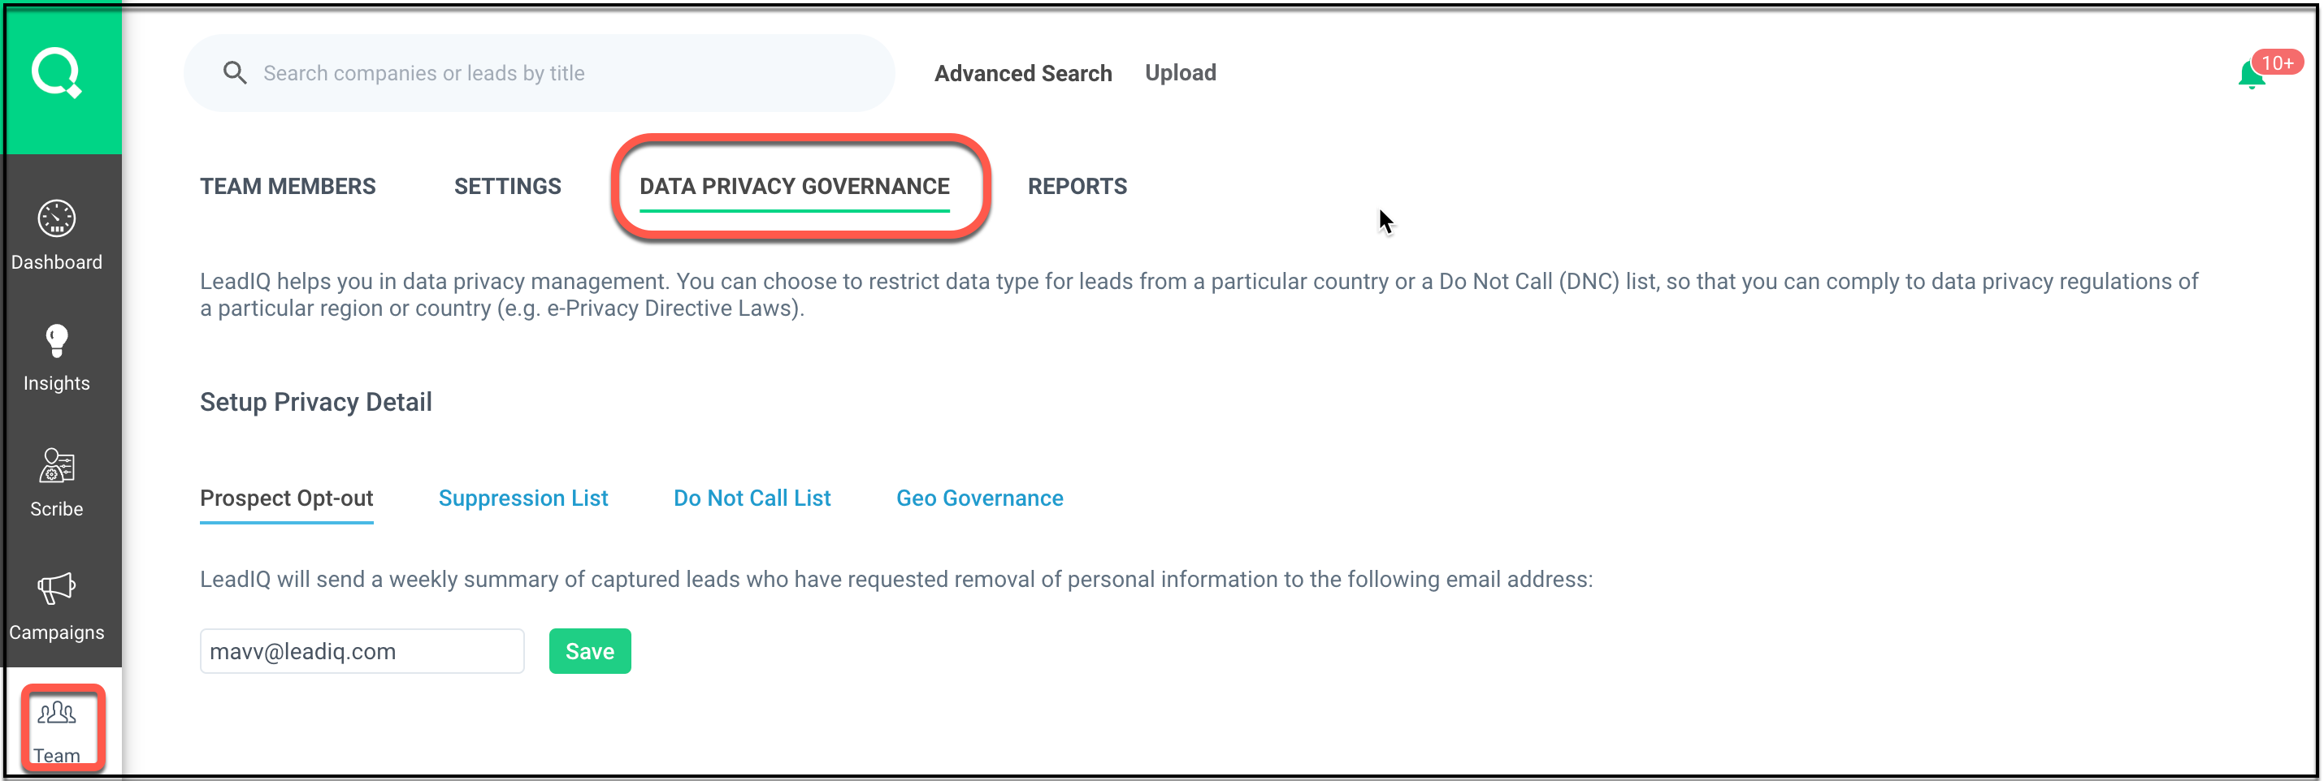This screenshot has height=781, width=2324.
Task: Open the Dashboard sidebar icon
Action: pyautogui.click(x=57, y=219)
